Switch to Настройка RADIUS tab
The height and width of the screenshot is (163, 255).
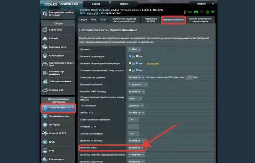coord(151,20)
